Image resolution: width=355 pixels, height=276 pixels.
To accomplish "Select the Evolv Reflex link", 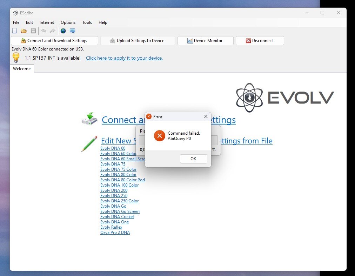I will click(x=111, y=227).
